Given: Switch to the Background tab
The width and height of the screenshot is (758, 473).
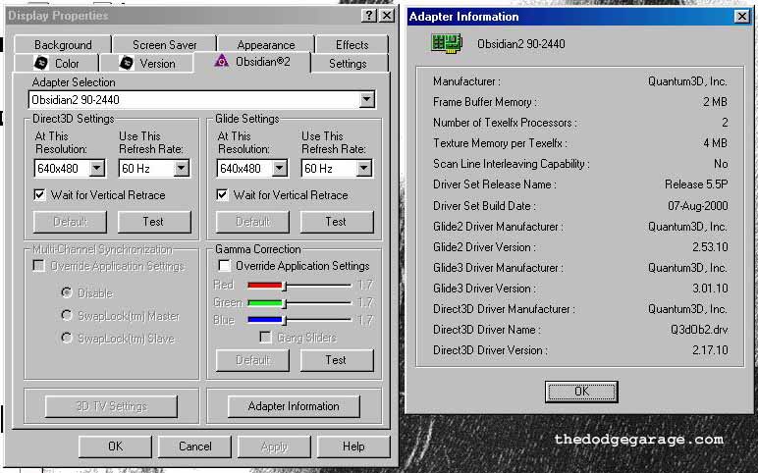Looking at the screenshot, I should click(x=63, y=45).
